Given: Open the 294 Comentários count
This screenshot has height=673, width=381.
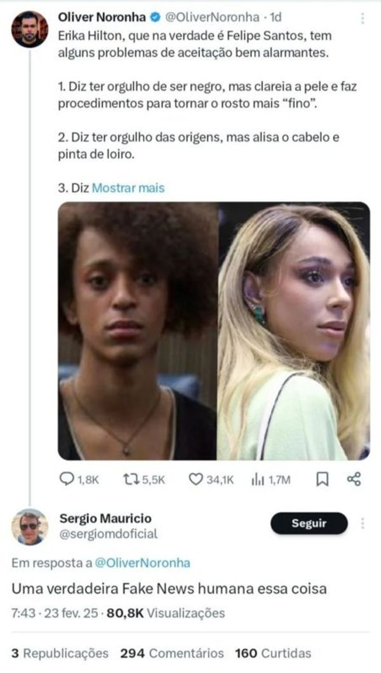Looking at the screenshot, I should coord(171,653).
